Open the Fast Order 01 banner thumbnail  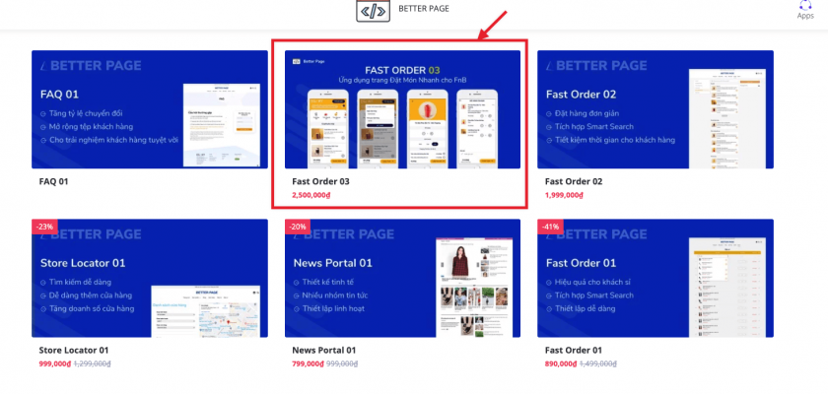(655, 279)
